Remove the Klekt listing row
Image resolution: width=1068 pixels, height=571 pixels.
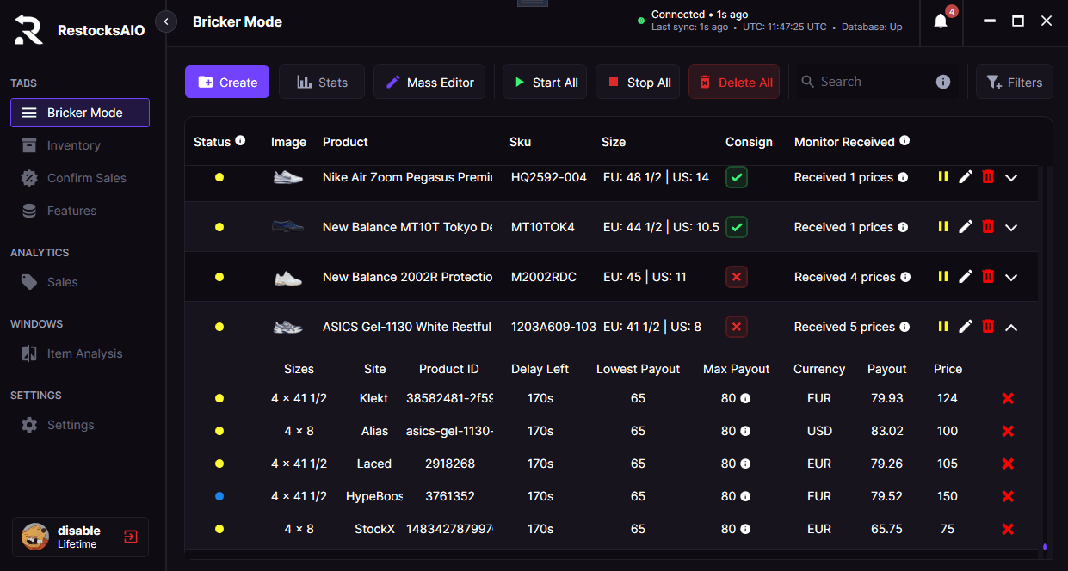click(1008, 398)
